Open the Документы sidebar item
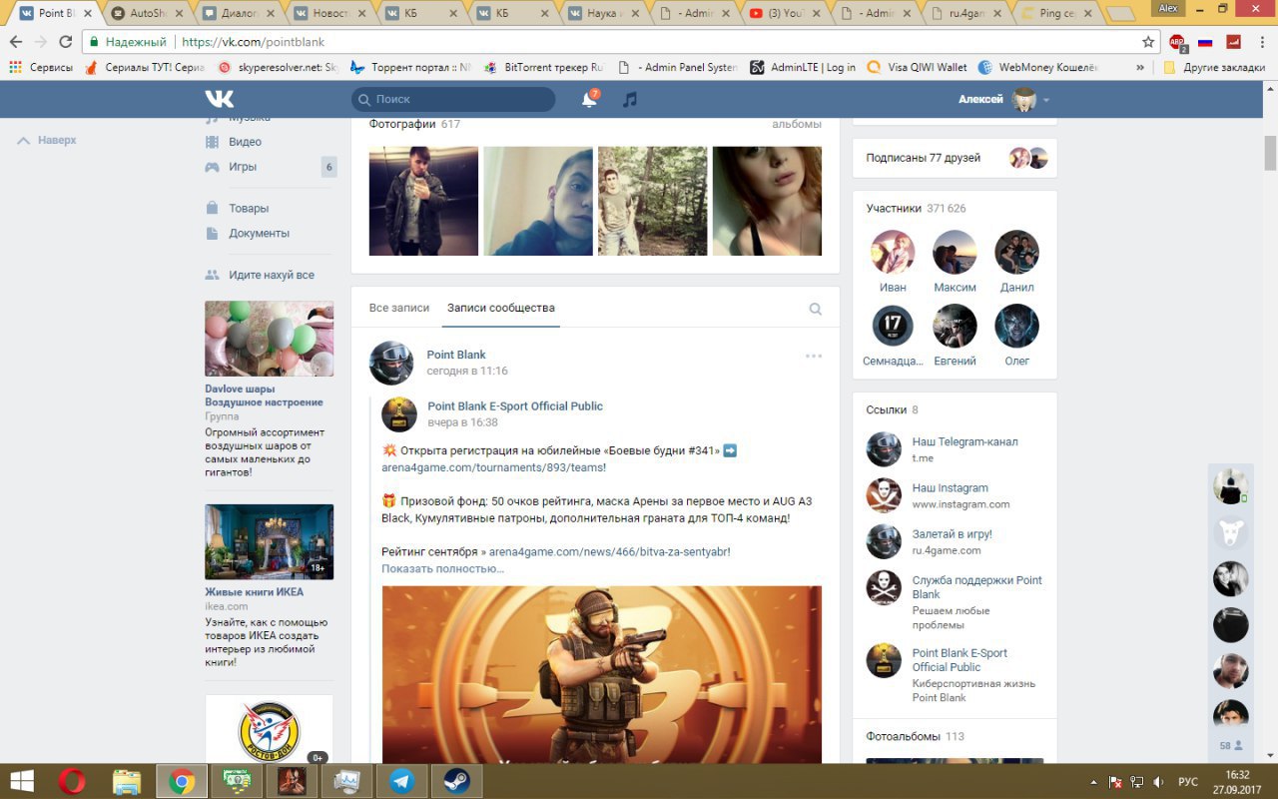The height and width of the screenshot is (799, 1278). point(259,234)
